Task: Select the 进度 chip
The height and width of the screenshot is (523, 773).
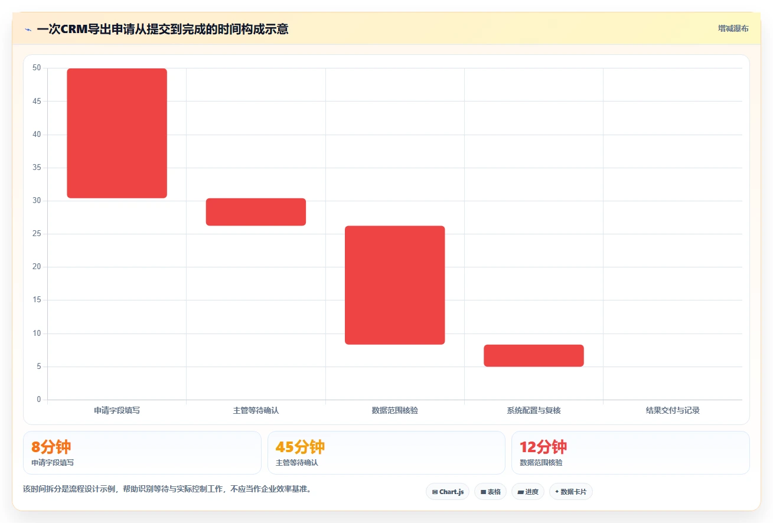Action: click(528, 492)
